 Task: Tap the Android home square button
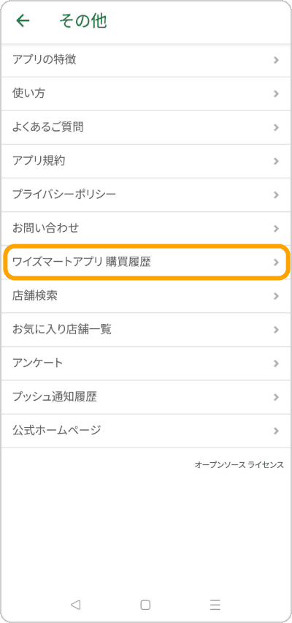(x=145, y=605)
